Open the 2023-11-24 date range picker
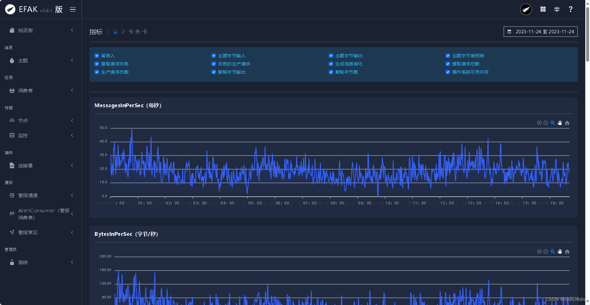Viewport: 590px width, 305px height. coord(541,31)
